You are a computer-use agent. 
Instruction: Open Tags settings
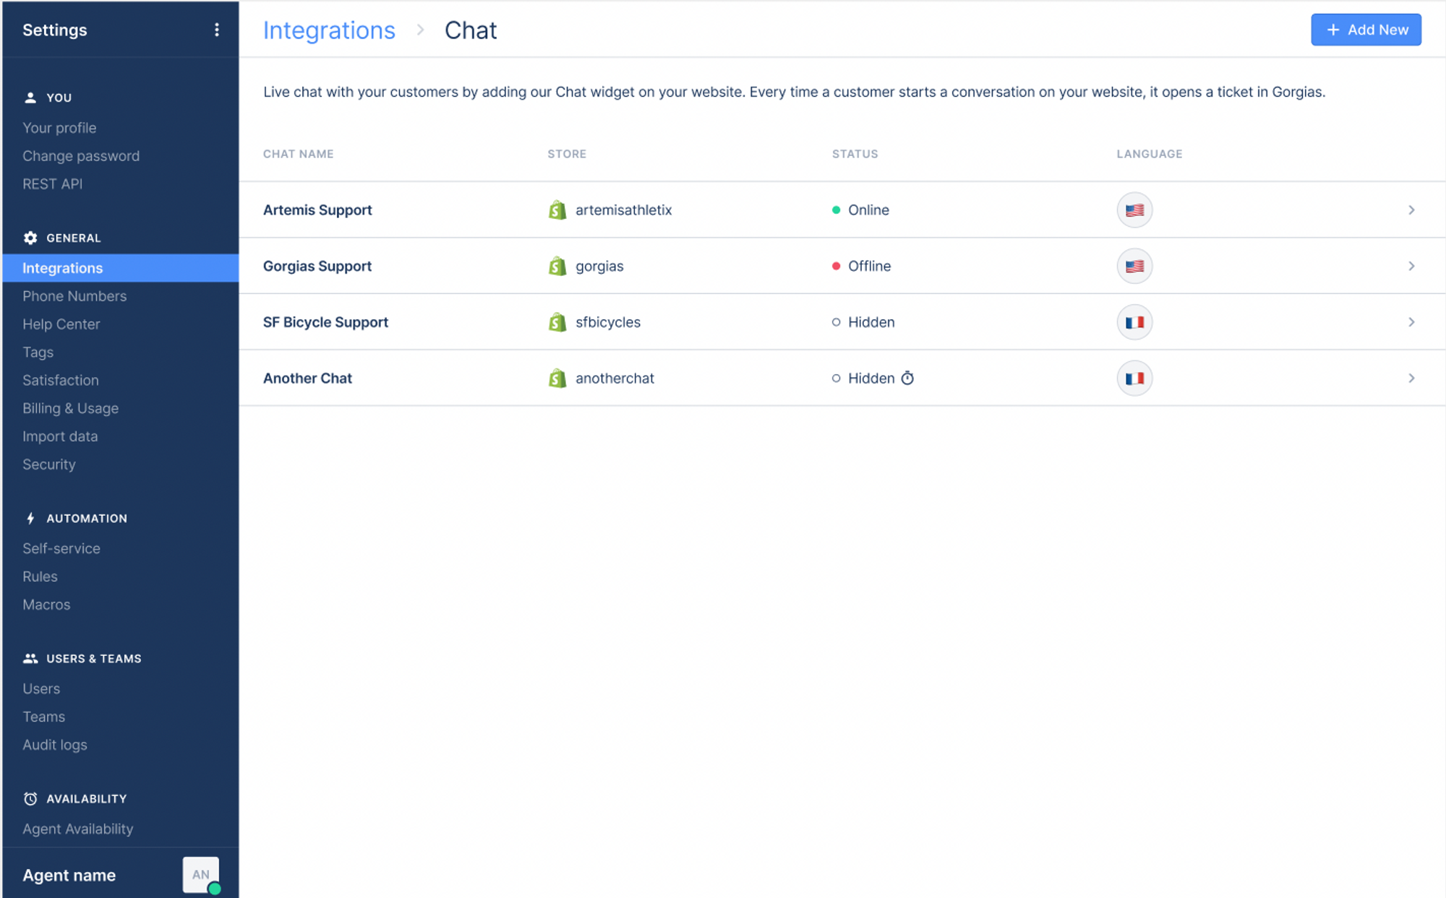point(38,353)
